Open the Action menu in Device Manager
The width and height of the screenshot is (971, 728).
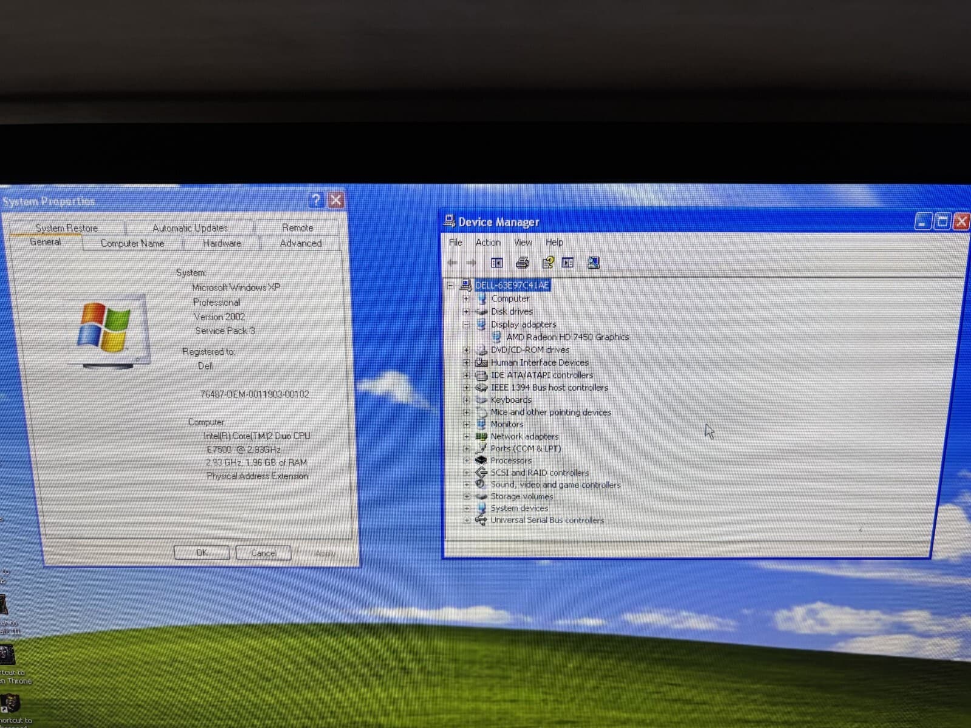pyautogui.click(x=488, y=242)
